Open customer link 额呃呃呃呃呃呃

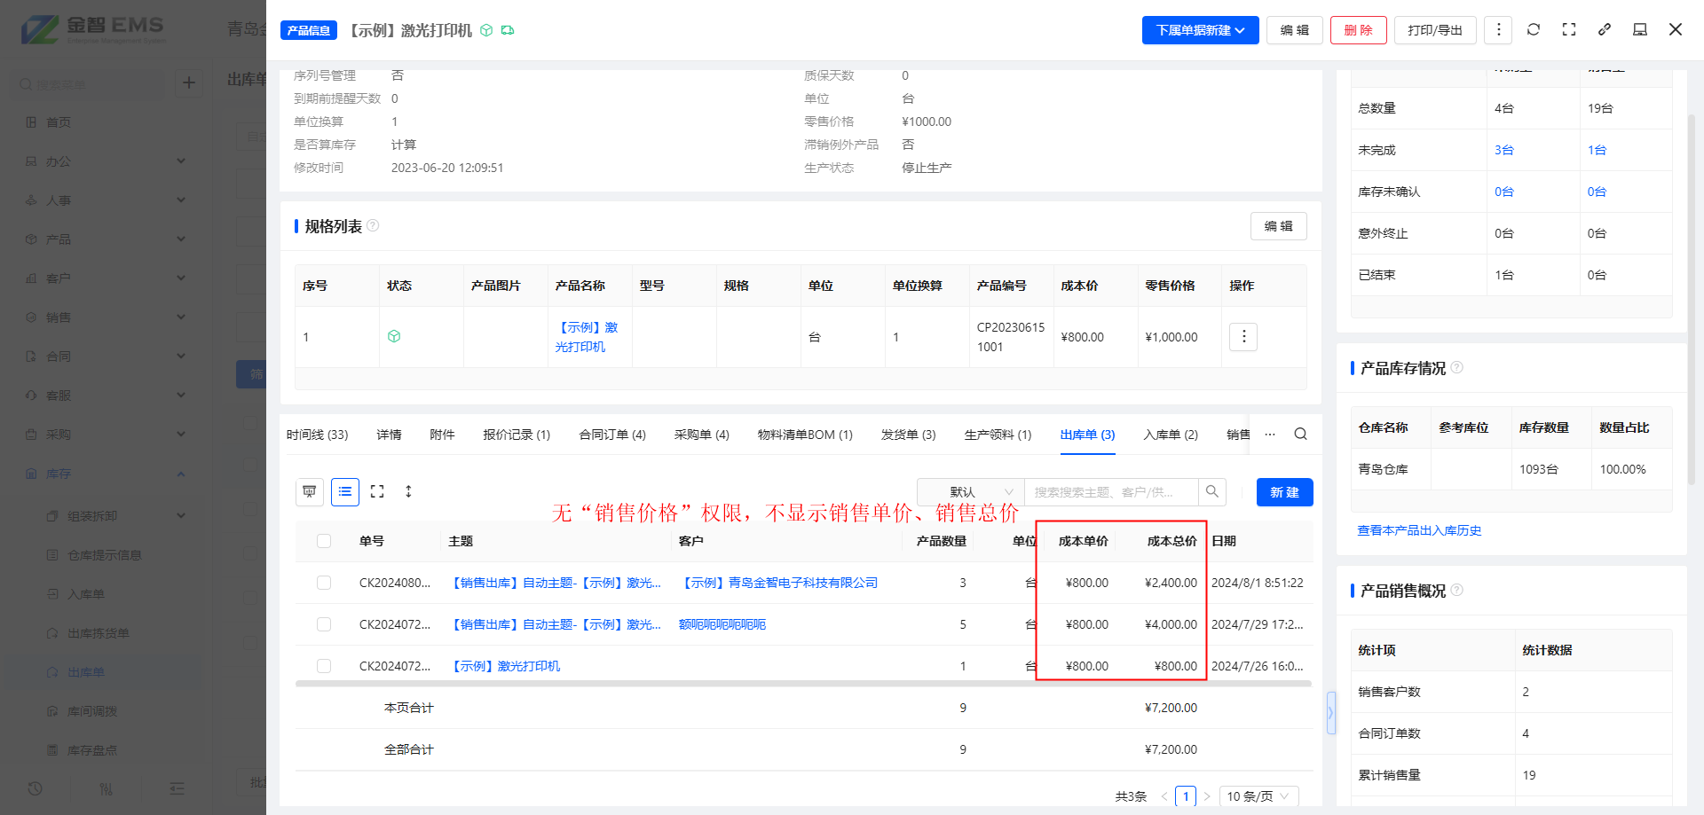tap(722, 624)
